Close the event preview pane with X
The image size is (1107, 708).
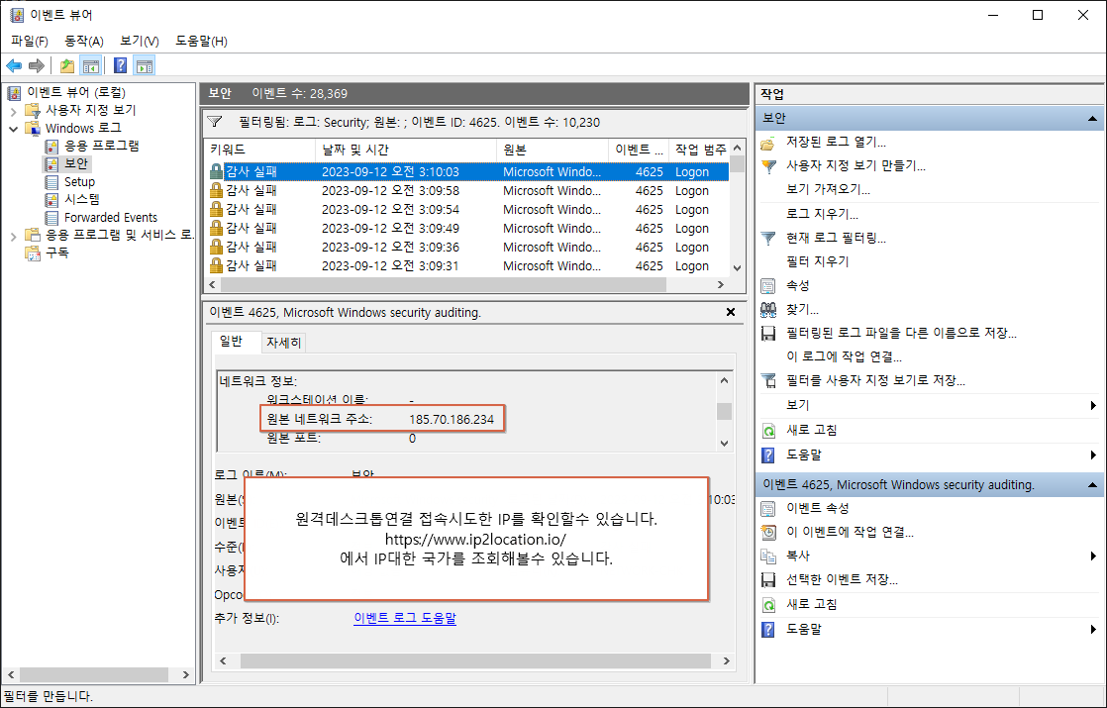(731, 312)
